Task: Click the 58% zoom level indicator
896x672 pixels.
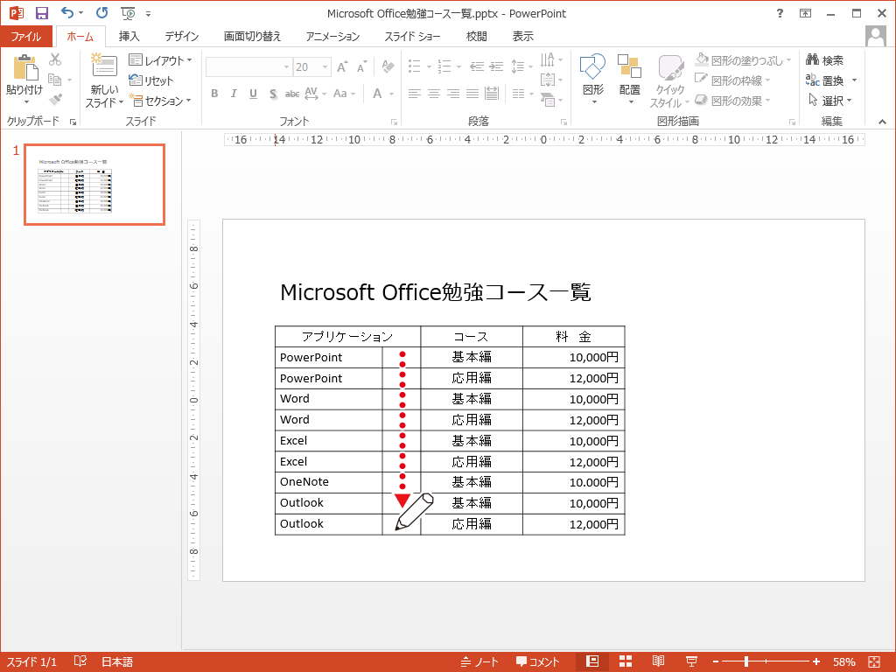Action: (843, 661)
